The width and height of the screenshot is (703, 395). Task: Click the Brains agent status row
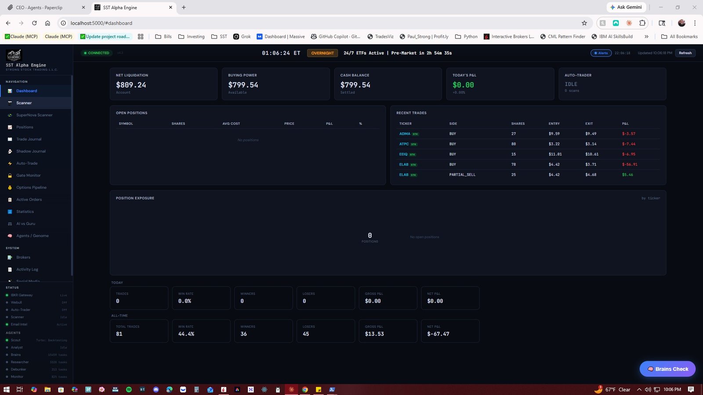36,355
